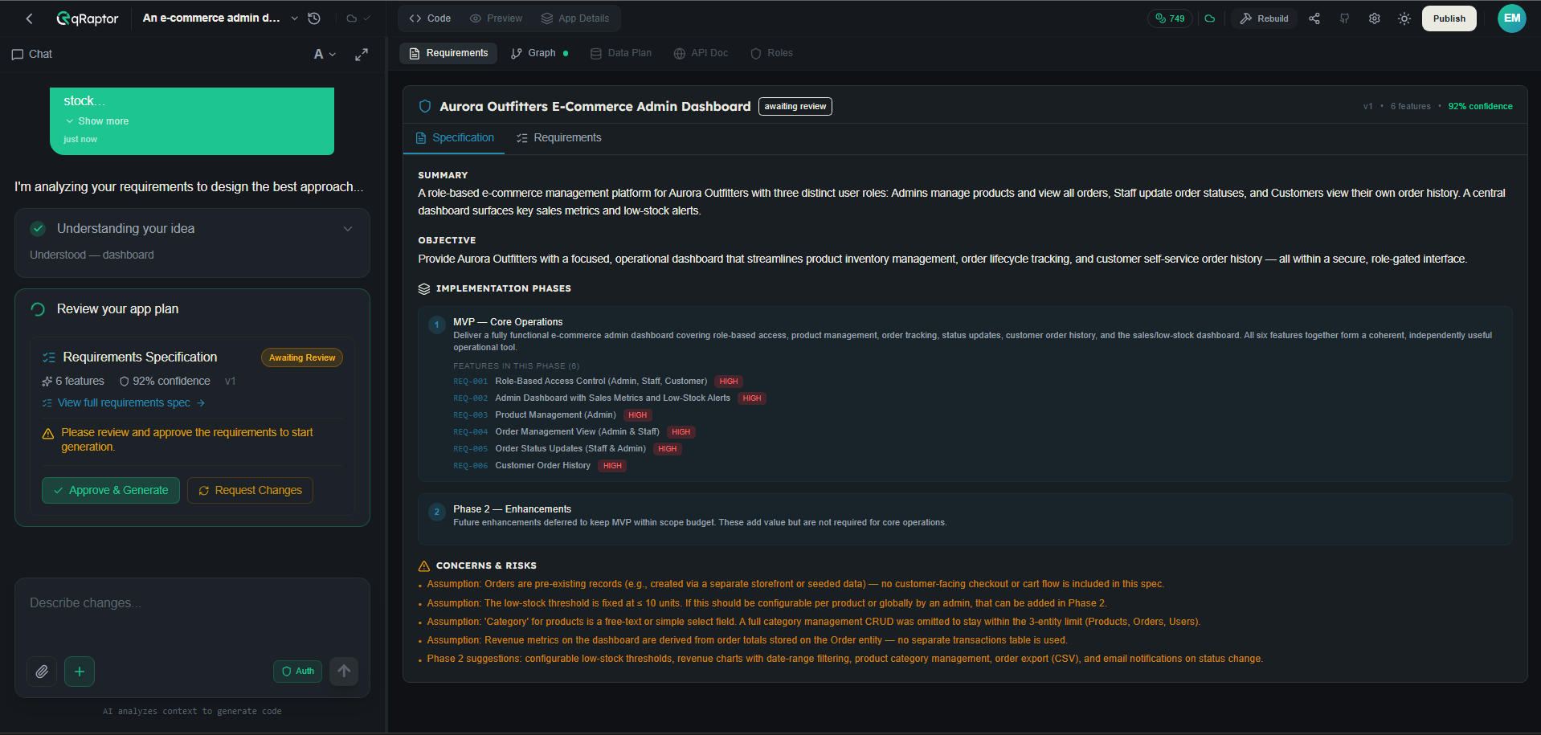Switch to the Code view
Screen dimensions: 1541x735
tap(430, 18)
